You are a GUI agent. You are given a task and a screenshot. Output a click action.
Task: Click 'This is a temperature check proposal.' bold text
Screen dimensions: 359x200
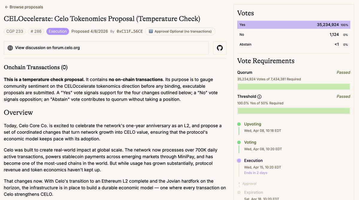(44, 80)
